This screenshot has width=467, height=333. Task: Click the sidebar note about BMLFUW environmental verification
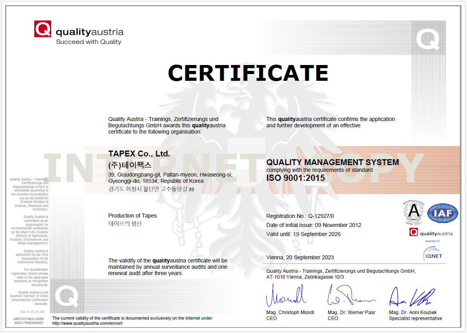click(x=29, y=230)
